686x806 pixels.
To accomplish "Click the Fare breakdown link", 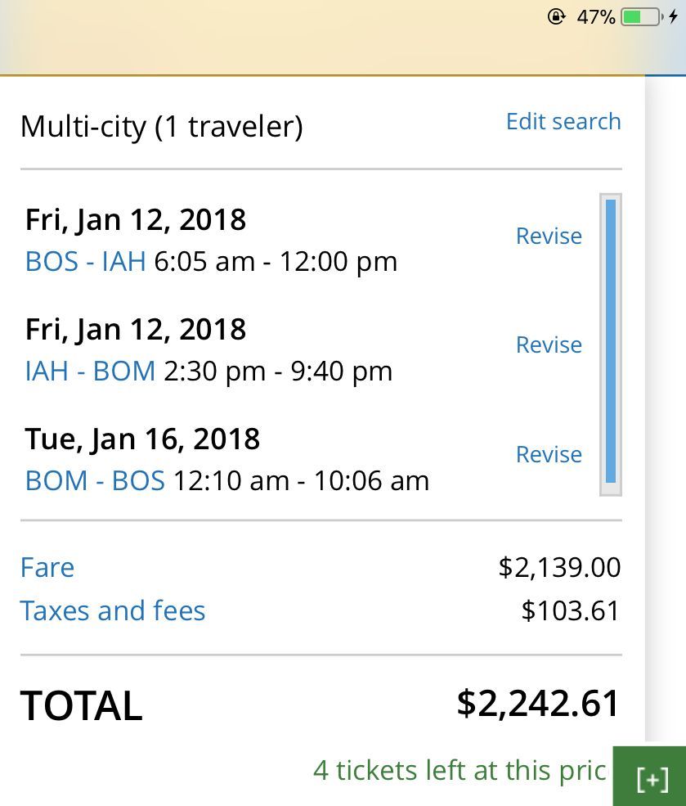I will [47, 568].
